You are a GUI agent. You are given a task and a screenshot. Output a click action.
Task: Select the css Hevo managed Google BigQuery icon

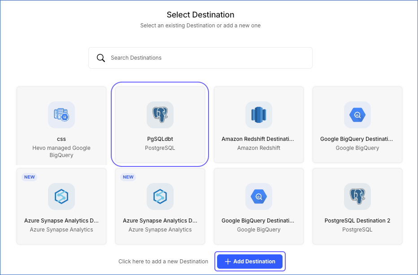(x=61, y=115)
